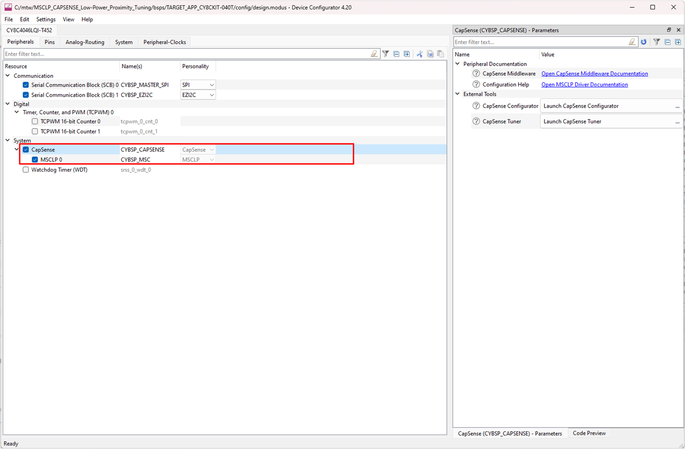Open the Settings menu
Screen dimensions: 685x449
[x=46, y=19]
